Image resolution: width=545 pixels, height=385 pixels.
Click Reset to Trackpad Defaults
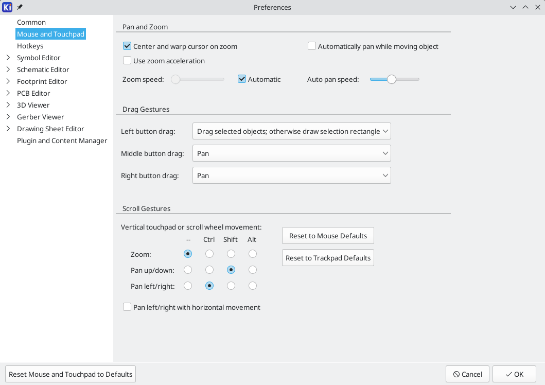point(327,257)
